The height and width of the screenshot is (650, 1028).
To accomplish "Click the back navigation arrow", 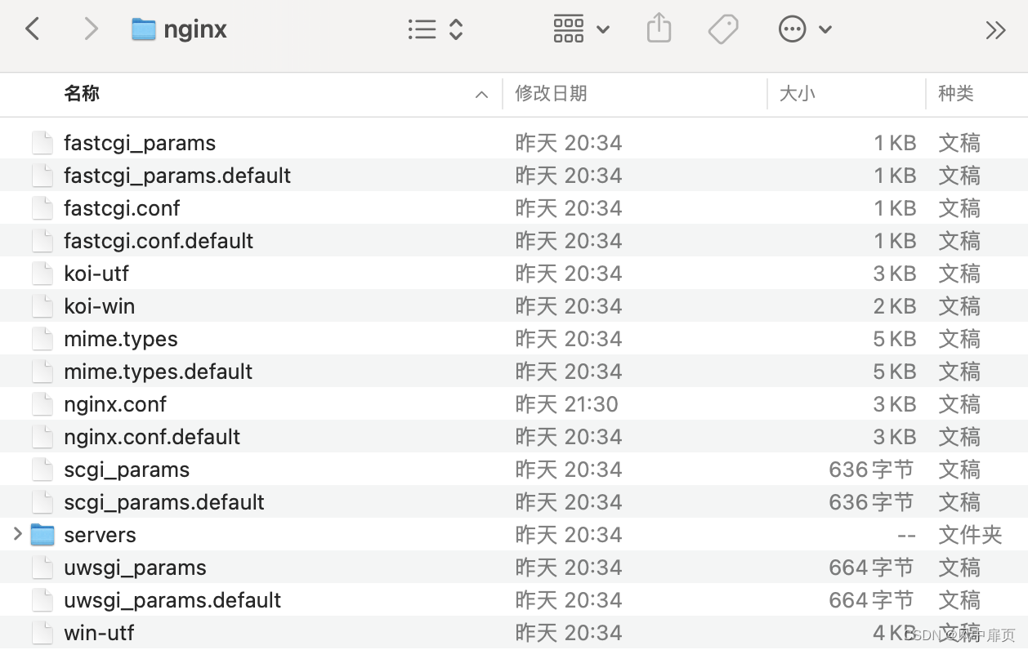I will coord(32,29).
